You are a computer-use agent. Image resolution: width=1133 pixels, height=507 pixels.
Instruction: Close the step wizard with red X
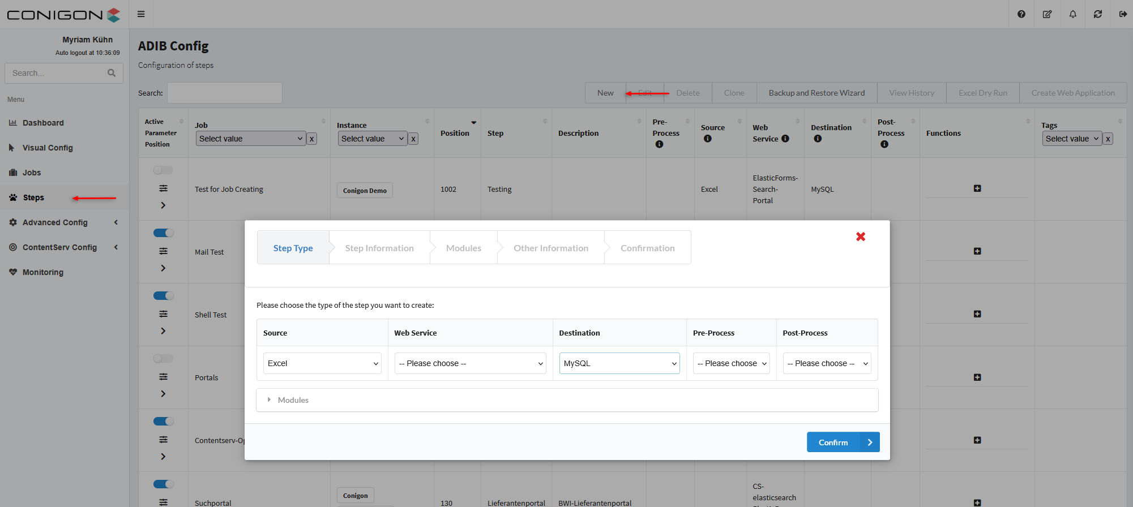pos(860,237)
